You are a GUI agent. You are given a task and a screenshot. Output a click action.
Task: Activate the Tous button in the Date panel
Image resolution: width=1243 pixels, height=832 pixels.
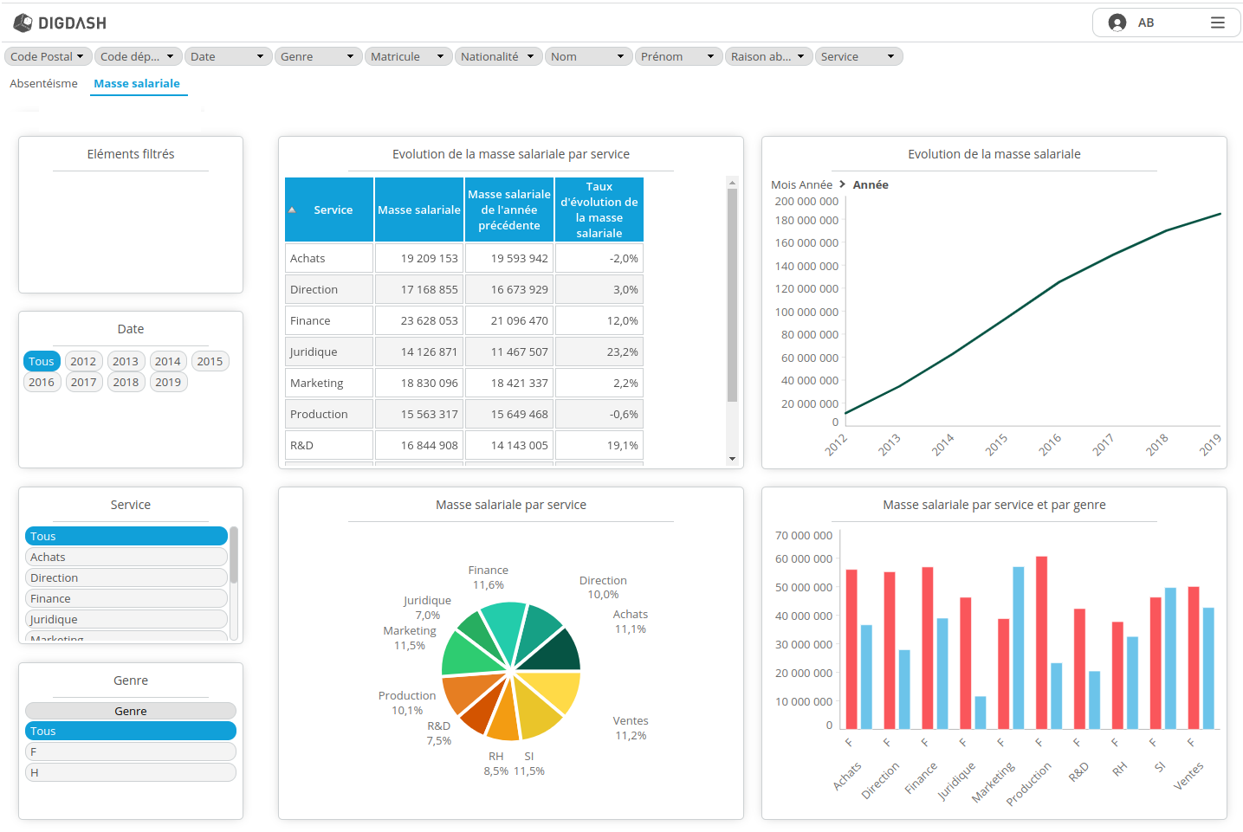click(x=42, y=361)
